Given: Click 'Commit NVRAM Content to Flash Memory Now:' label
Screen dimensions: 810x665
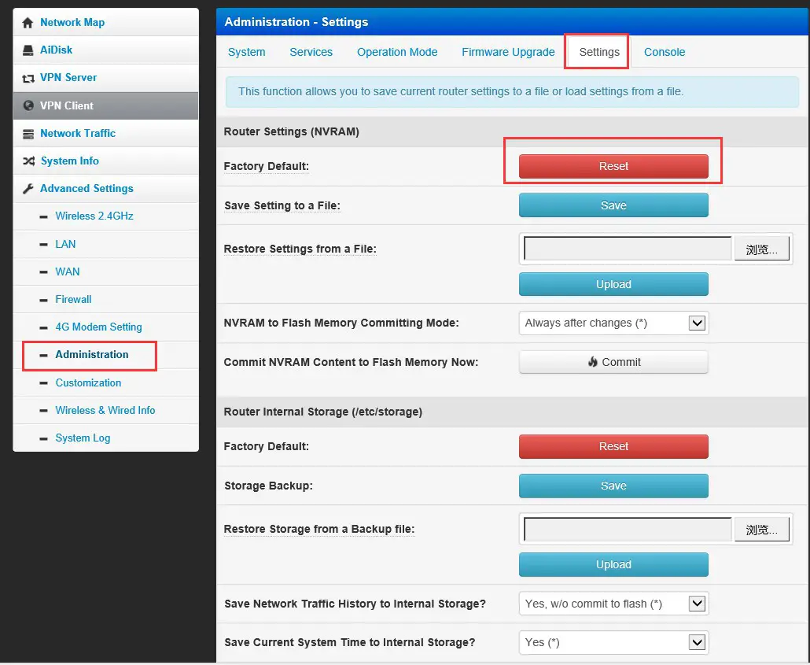Looking at the screenshot, I should point(351,362).
